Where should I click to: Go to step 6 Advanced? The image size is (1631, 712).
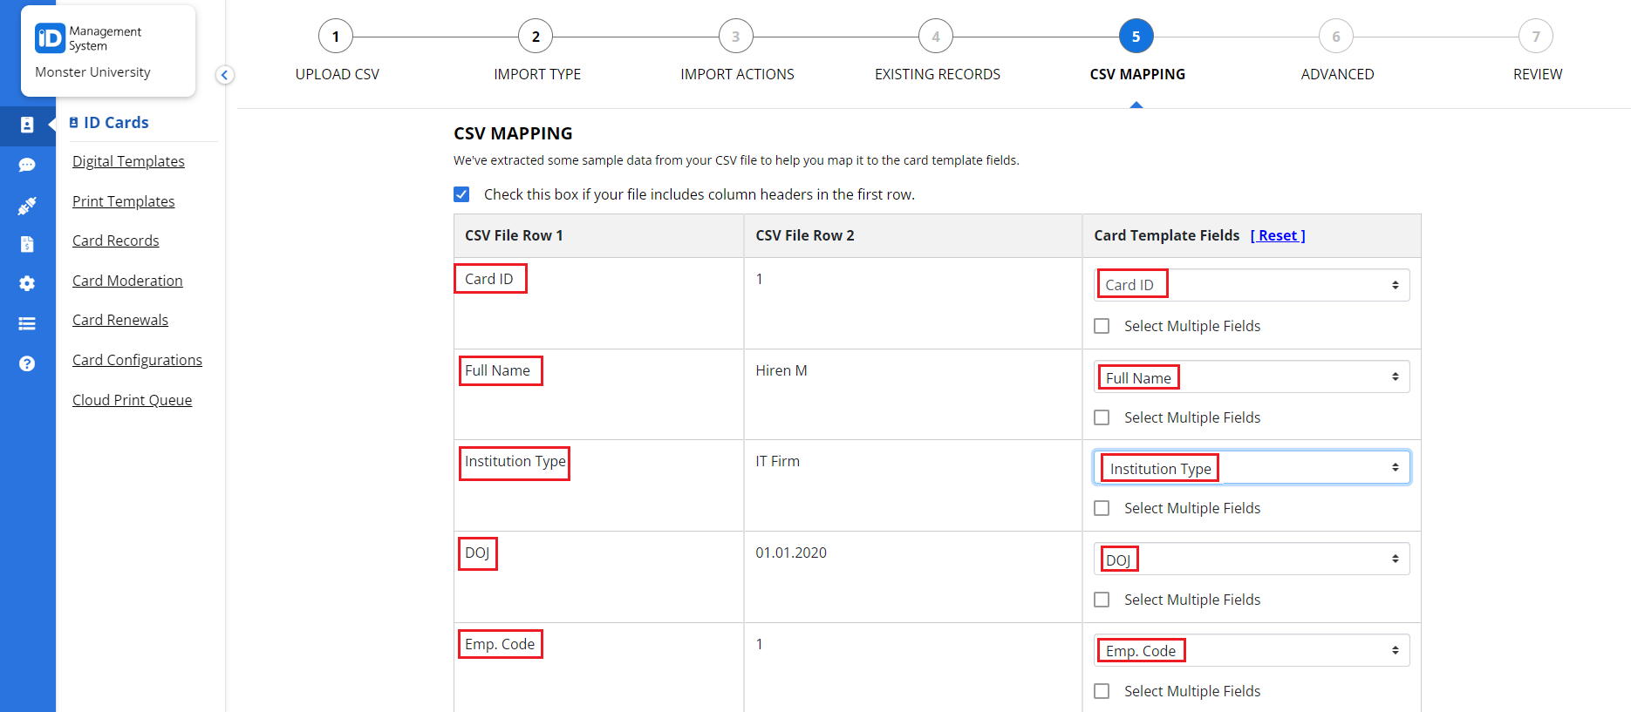tap(1336, 37)
